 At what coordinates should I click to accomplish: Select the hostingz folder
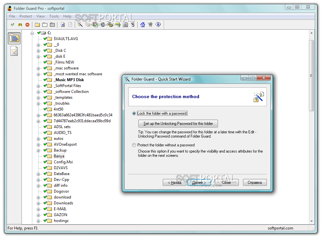[61, 221]
